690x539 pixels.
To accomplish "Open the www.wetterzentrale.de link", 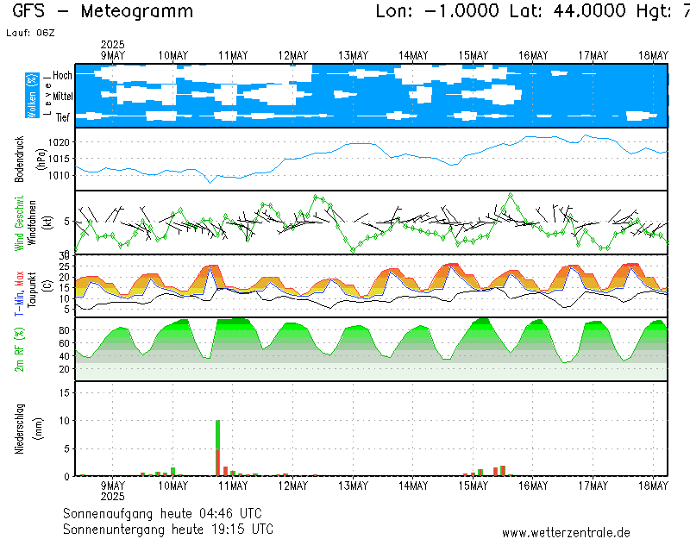I will tap(566, 533).
